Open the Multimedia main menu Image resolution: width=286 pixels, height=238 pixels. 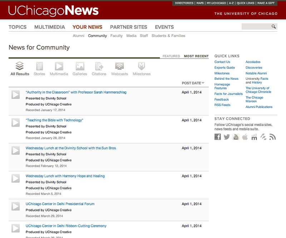50,27
